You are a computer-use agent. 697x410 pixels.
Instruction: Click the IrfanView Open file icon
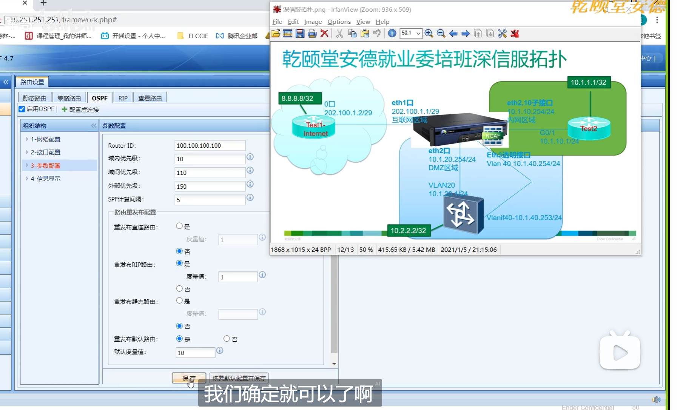click(x=276, y=34)
